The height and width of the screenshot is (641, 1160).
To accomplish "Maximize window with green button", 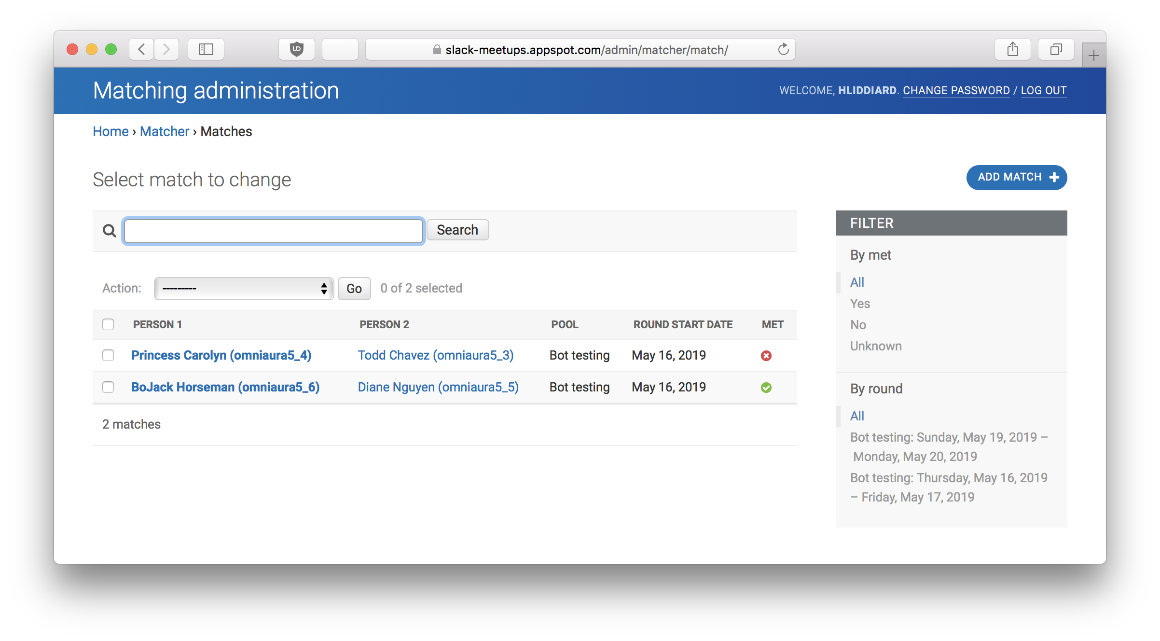I will coord(111,49).
